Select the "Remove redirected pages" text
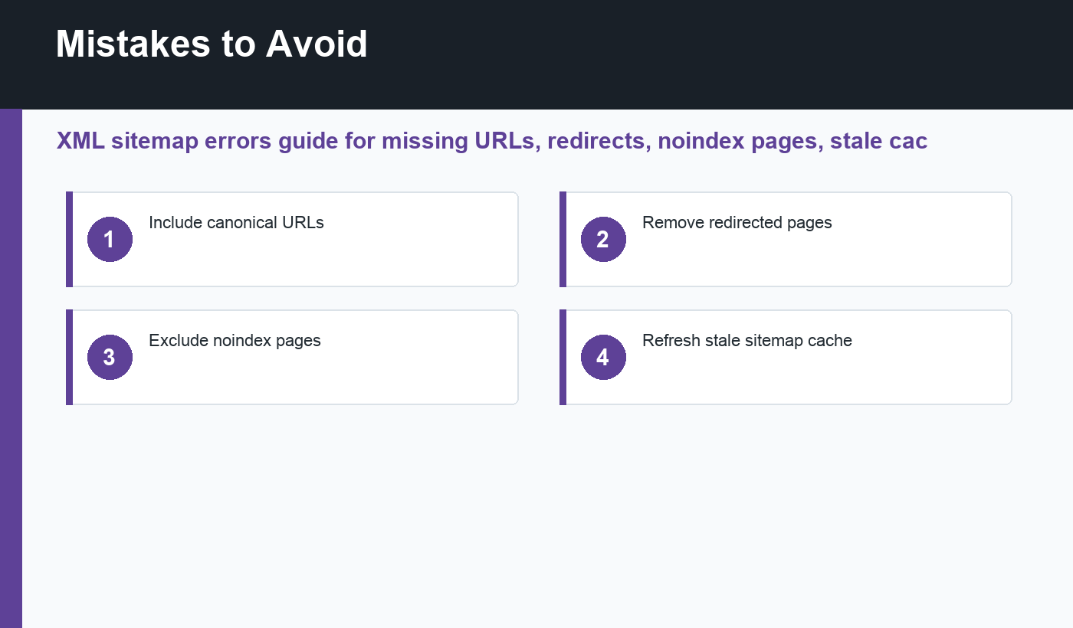Image resolution: width=1073 pixels, height=628 pixels. (x=737, y=223)
